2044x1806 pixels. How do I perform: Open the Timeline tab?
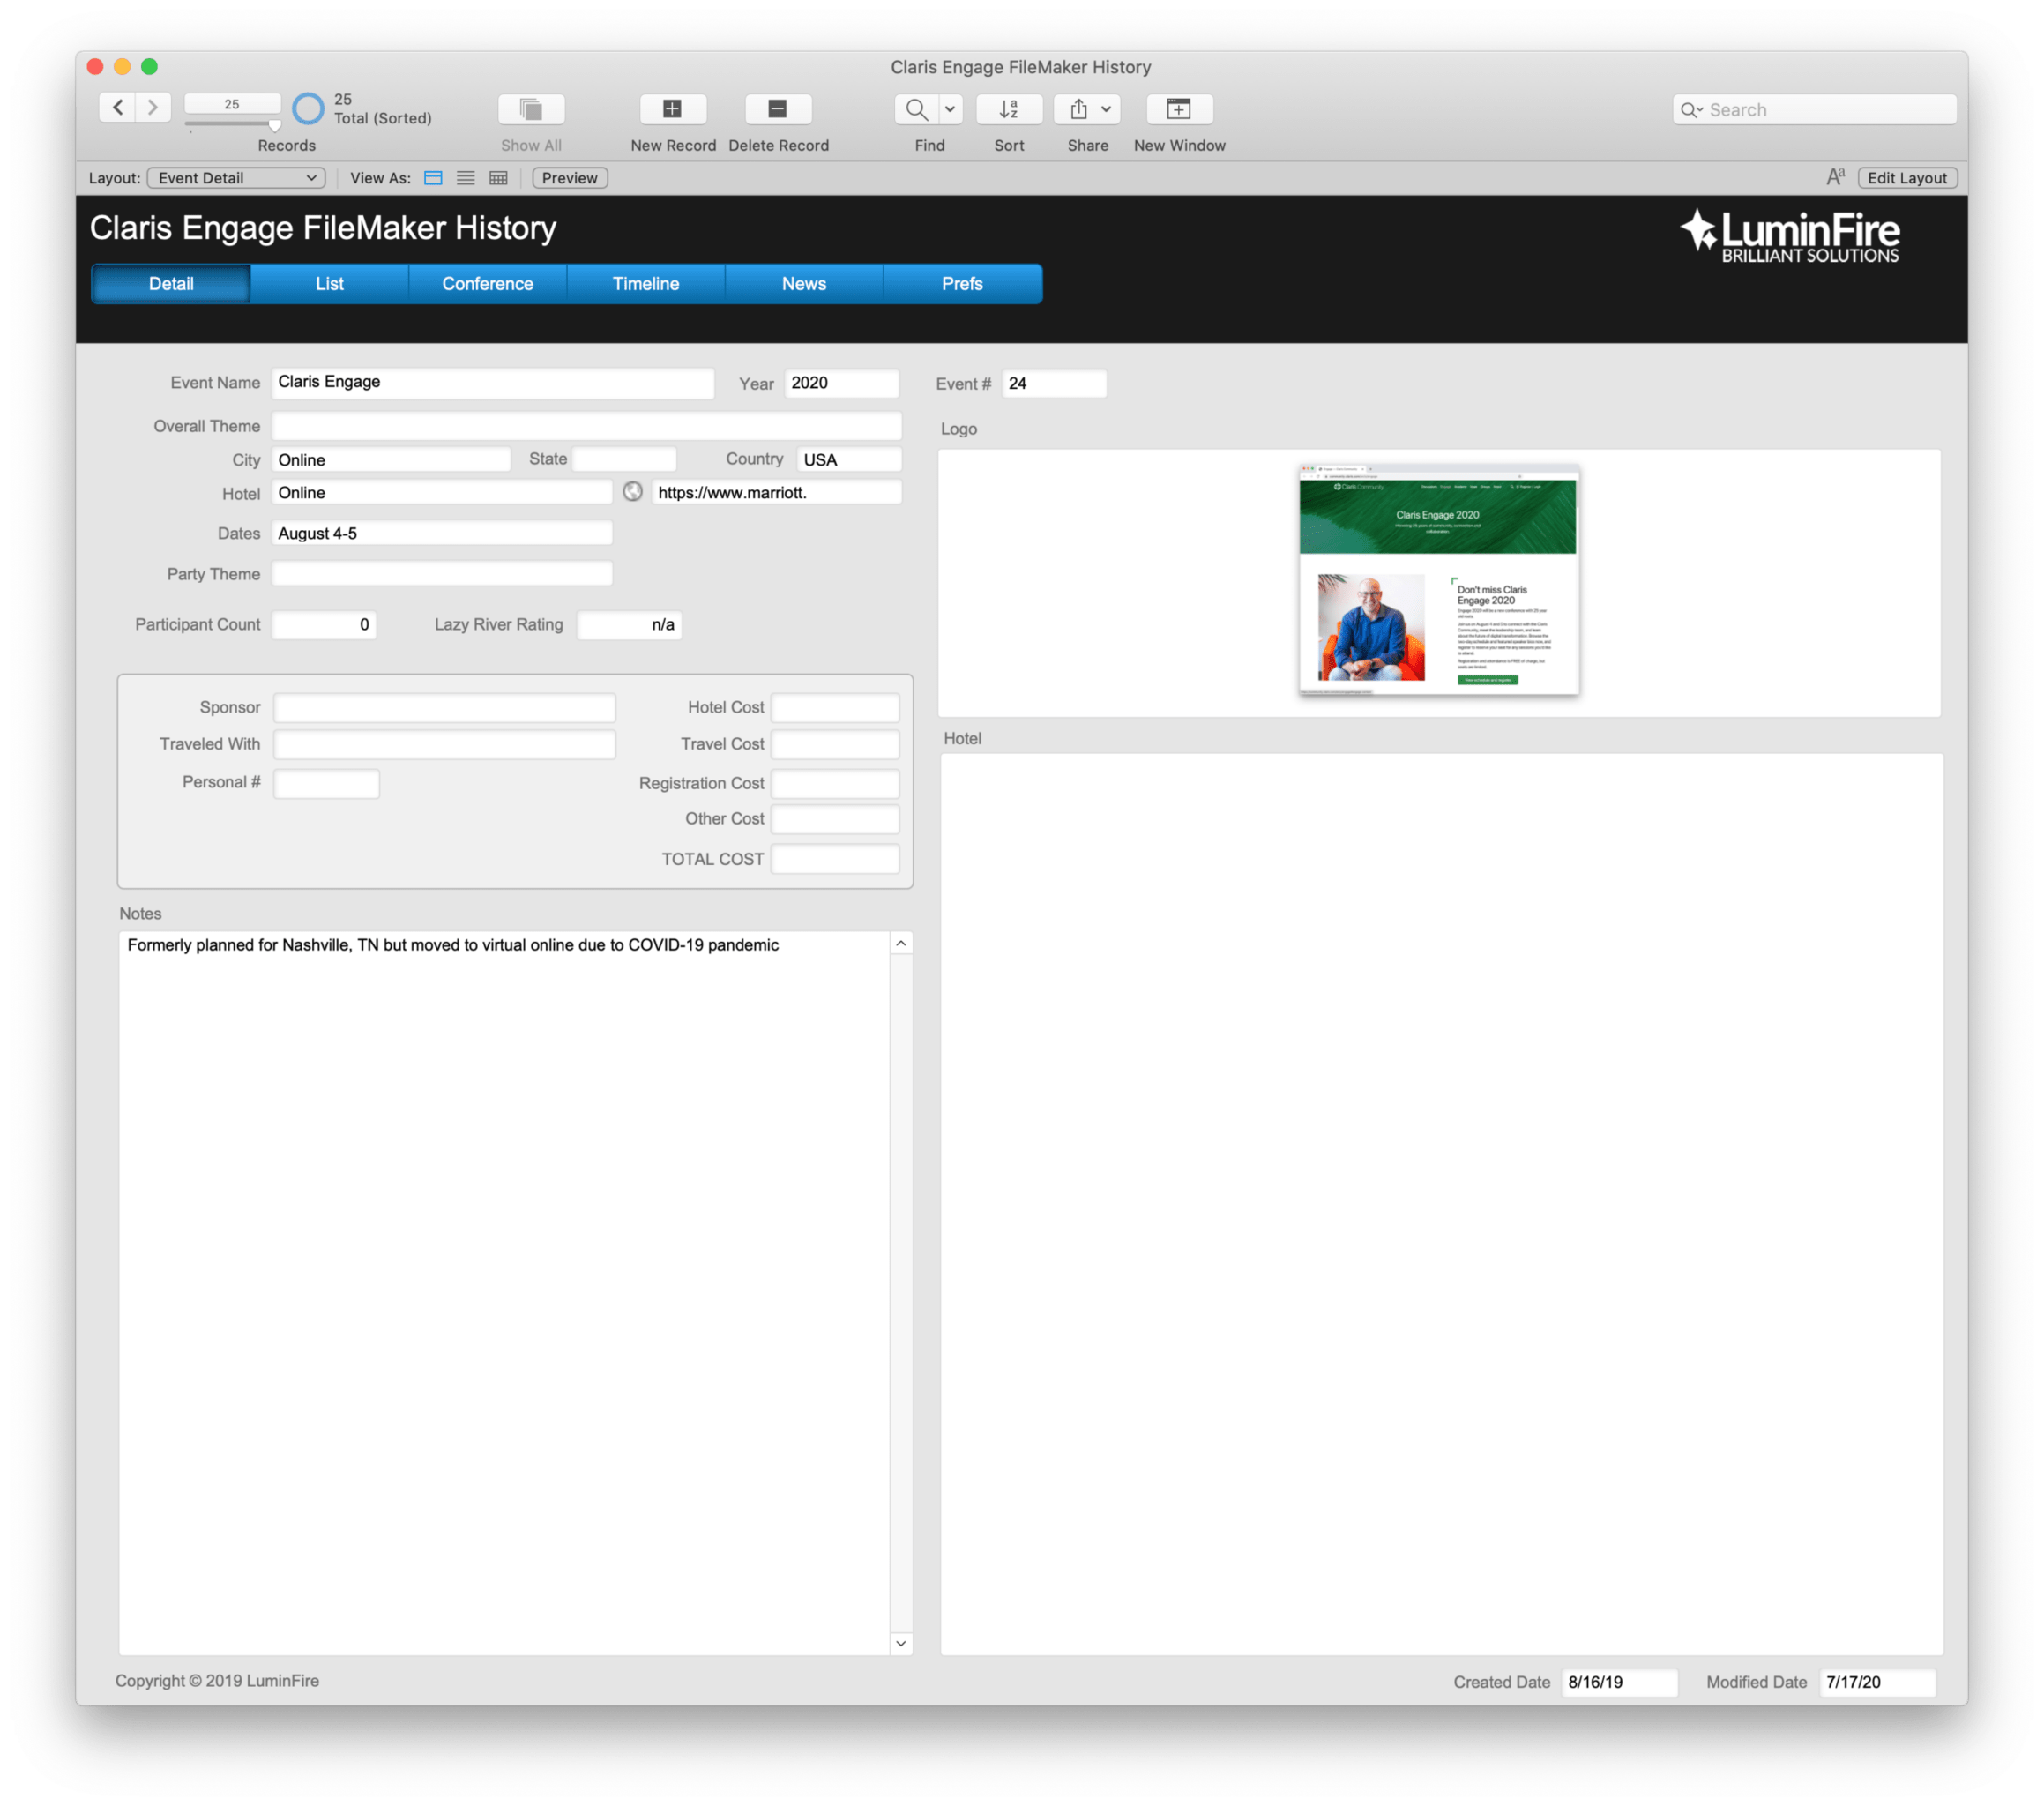click(646, 284)
